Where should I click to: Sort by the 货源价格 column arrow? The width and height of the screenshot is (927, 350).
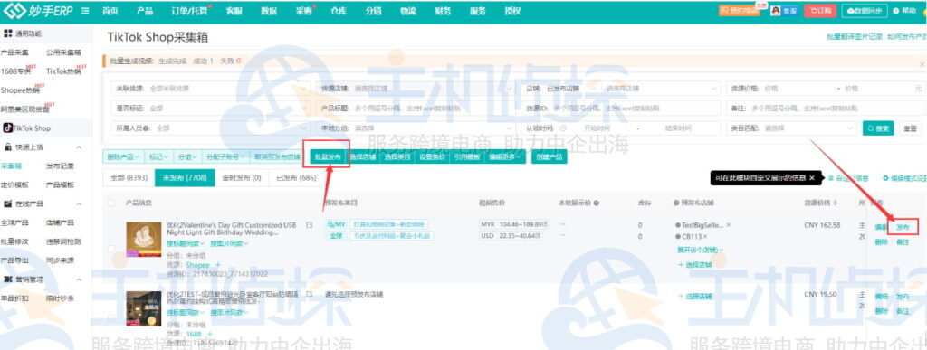click(835, 203)
